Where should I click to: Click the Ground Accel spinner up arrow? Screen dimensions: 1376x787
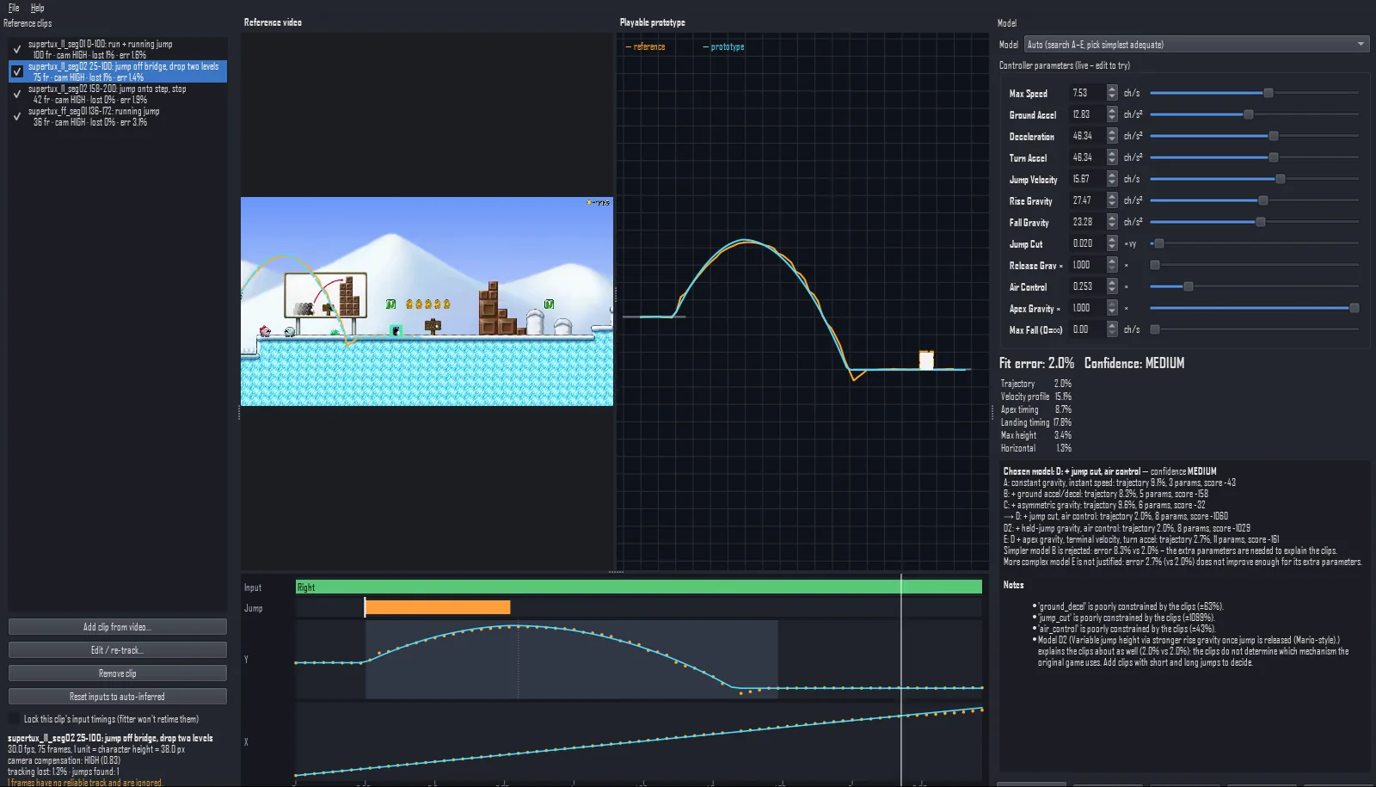pyautogui.click(x=1112, y=110)
